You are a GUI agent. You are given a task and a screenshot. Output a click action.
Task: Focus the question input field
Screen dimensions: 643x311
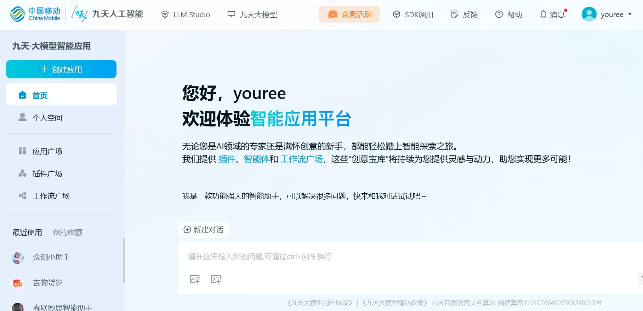pos(410,257)
